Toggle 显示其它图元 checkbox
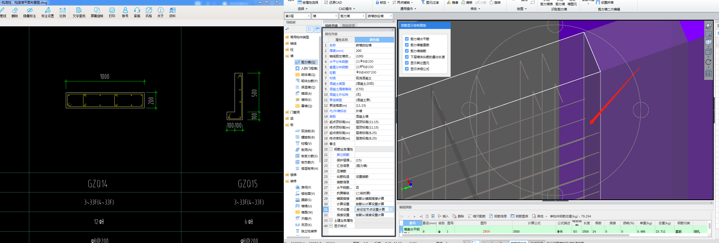The image size is (719, 243). coord(407,63)
